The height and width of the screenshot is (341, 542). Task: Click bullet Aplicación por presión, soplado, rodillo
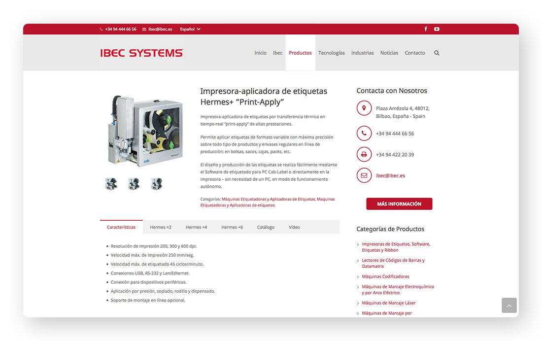click(x=163, y=291)
